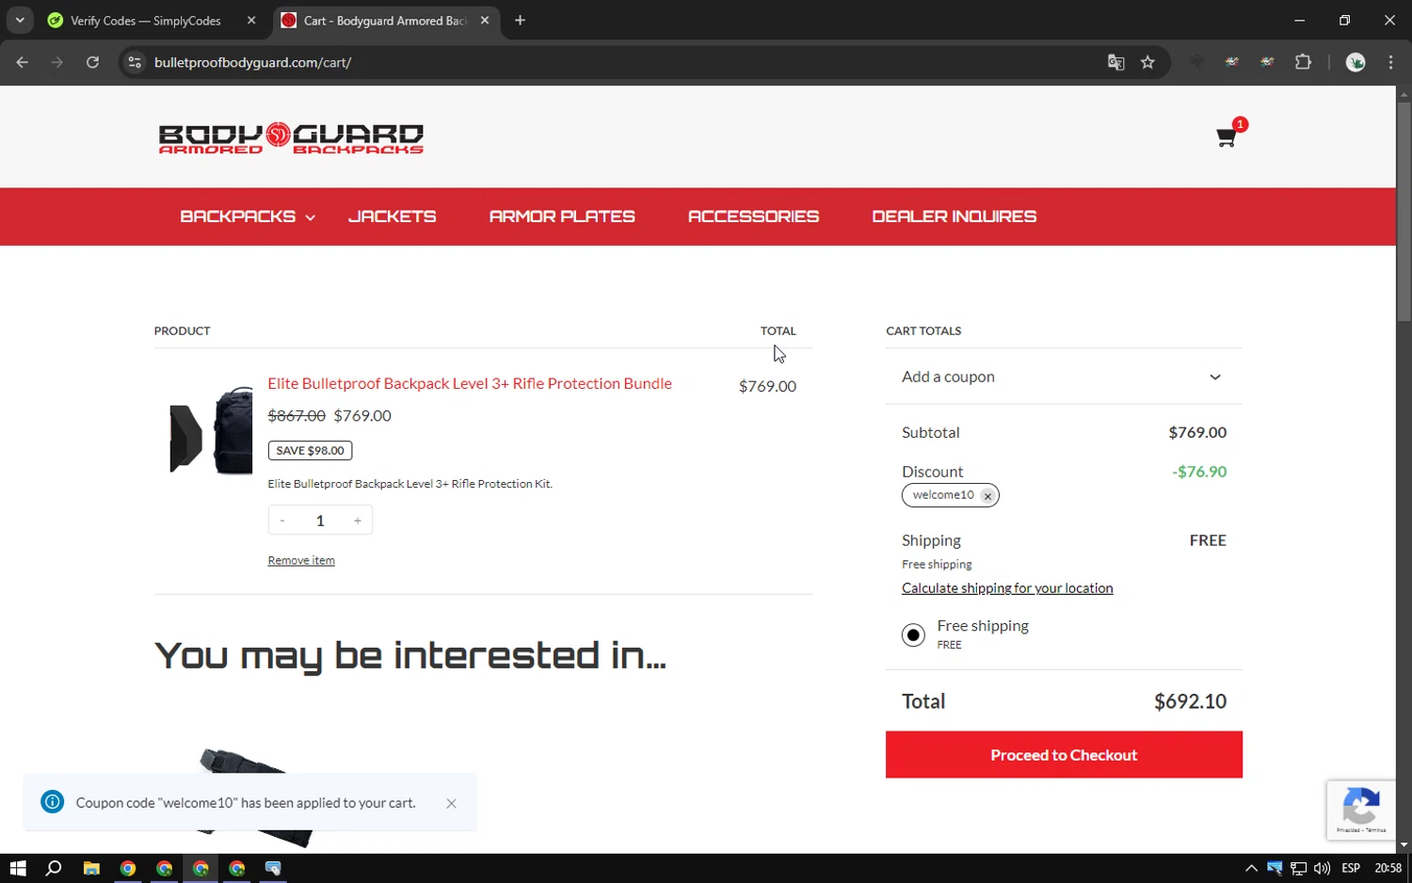Close the Cart - Bodyguard tab

pyautogui.click(x=485, y=20)
